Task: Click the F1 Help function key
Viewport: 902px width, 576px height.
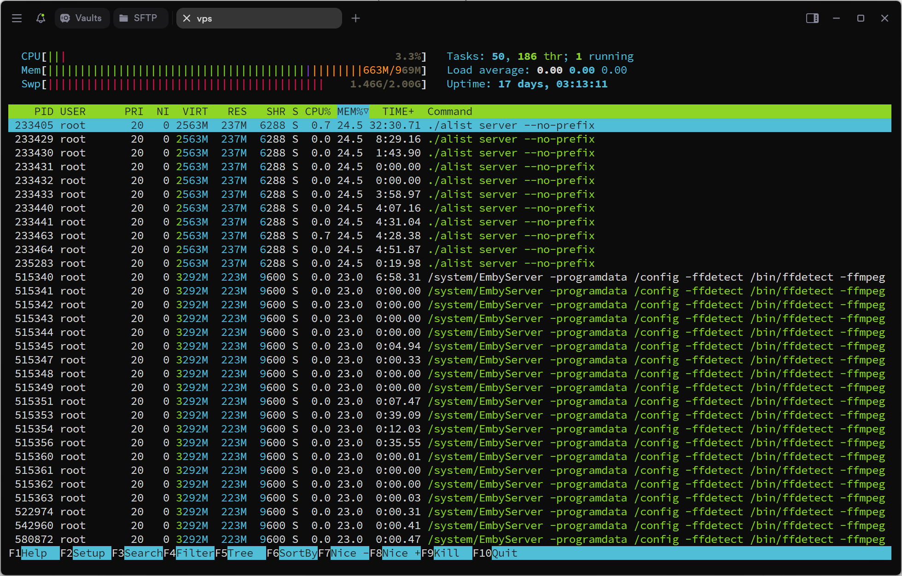Action: (x=34, y=553)
